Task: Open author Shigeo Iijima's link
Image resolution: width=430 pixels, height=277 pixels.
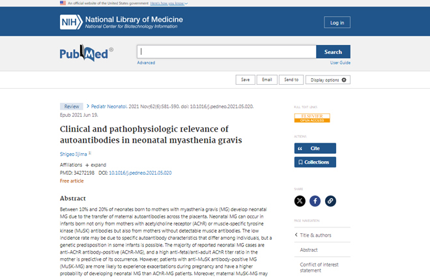Action: coord(74,154)
